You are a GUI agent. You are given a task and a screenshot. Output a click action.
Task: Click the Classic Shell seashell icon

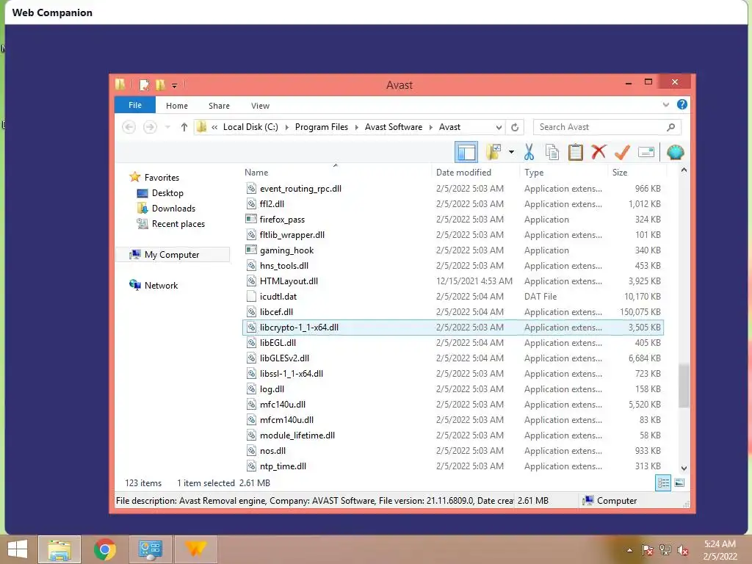[676, 153]
